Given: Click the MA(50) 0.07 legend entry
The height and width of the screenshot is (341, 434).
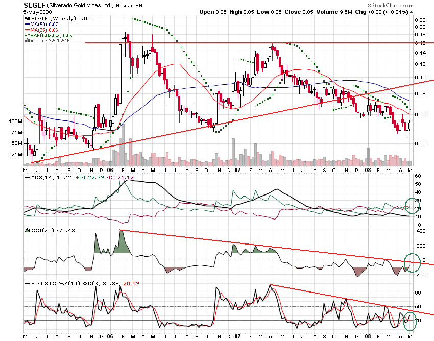Looking at the screenshot, I should [x=44, y=25].
